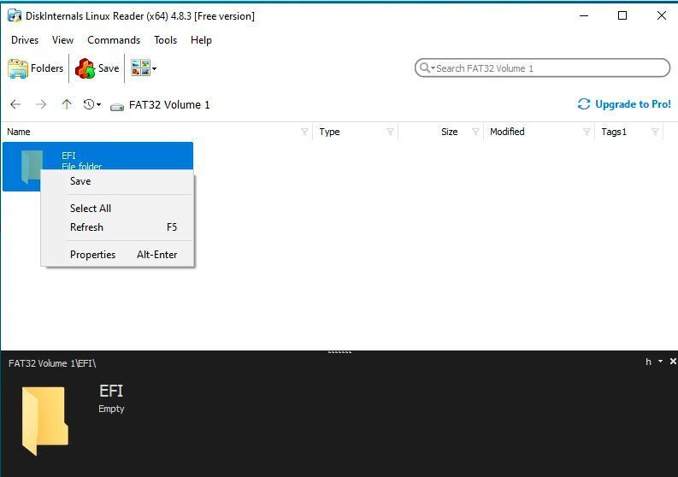Screen dimensions: 678x477
Task: Sort by the Name column header
Action: 19,132
